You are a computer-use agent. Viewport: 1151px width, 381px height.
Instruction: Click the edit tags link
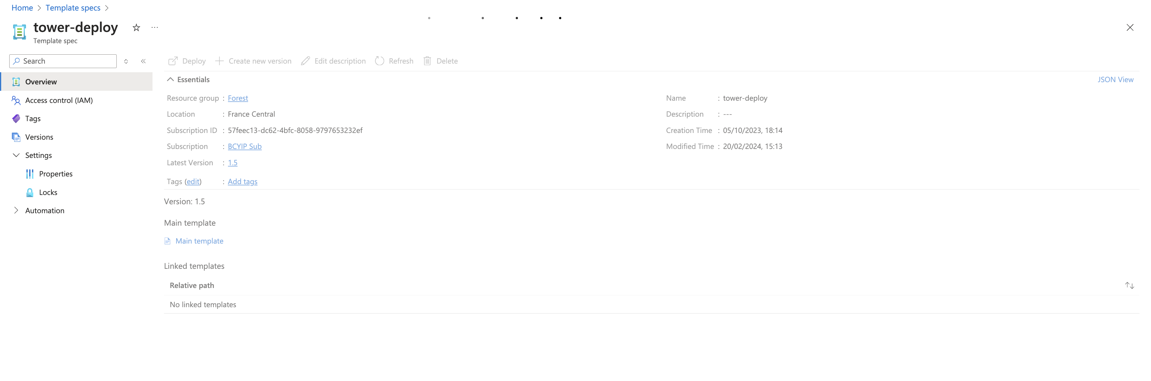[193, 181]
